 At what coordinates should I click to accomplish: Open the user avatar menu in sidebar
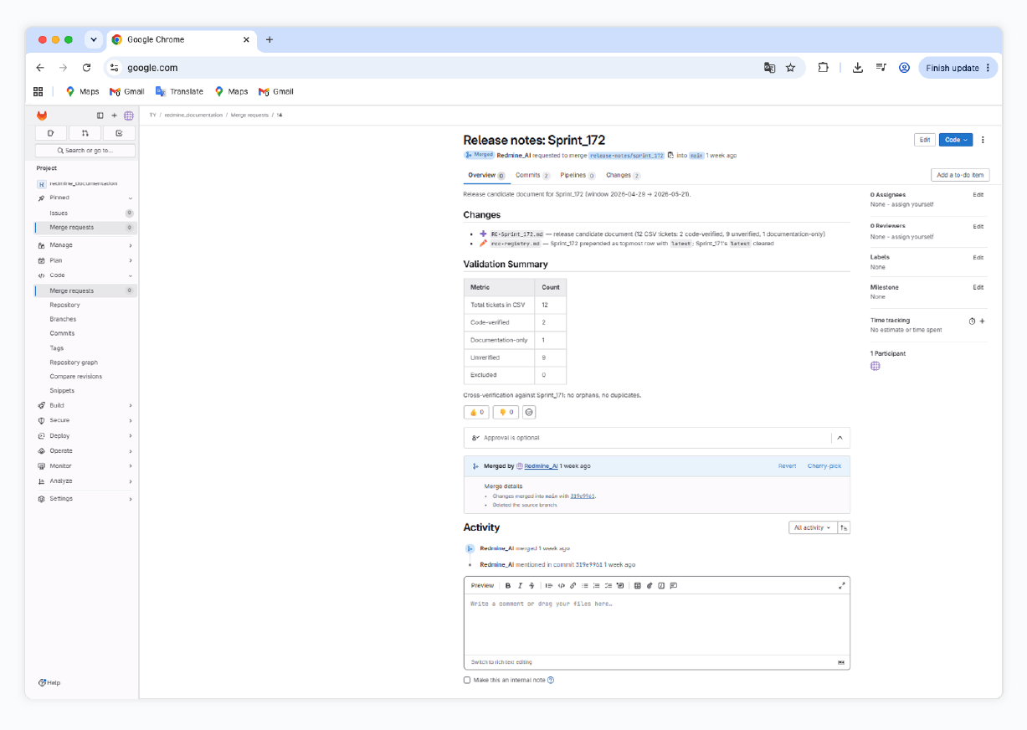129,116
